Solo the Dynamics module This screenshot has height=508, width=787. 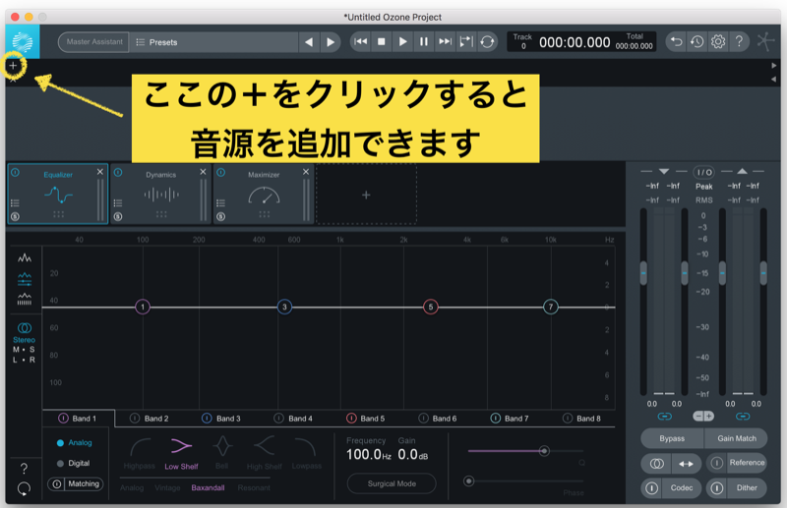pyautogui.click(x=118, y=216)
